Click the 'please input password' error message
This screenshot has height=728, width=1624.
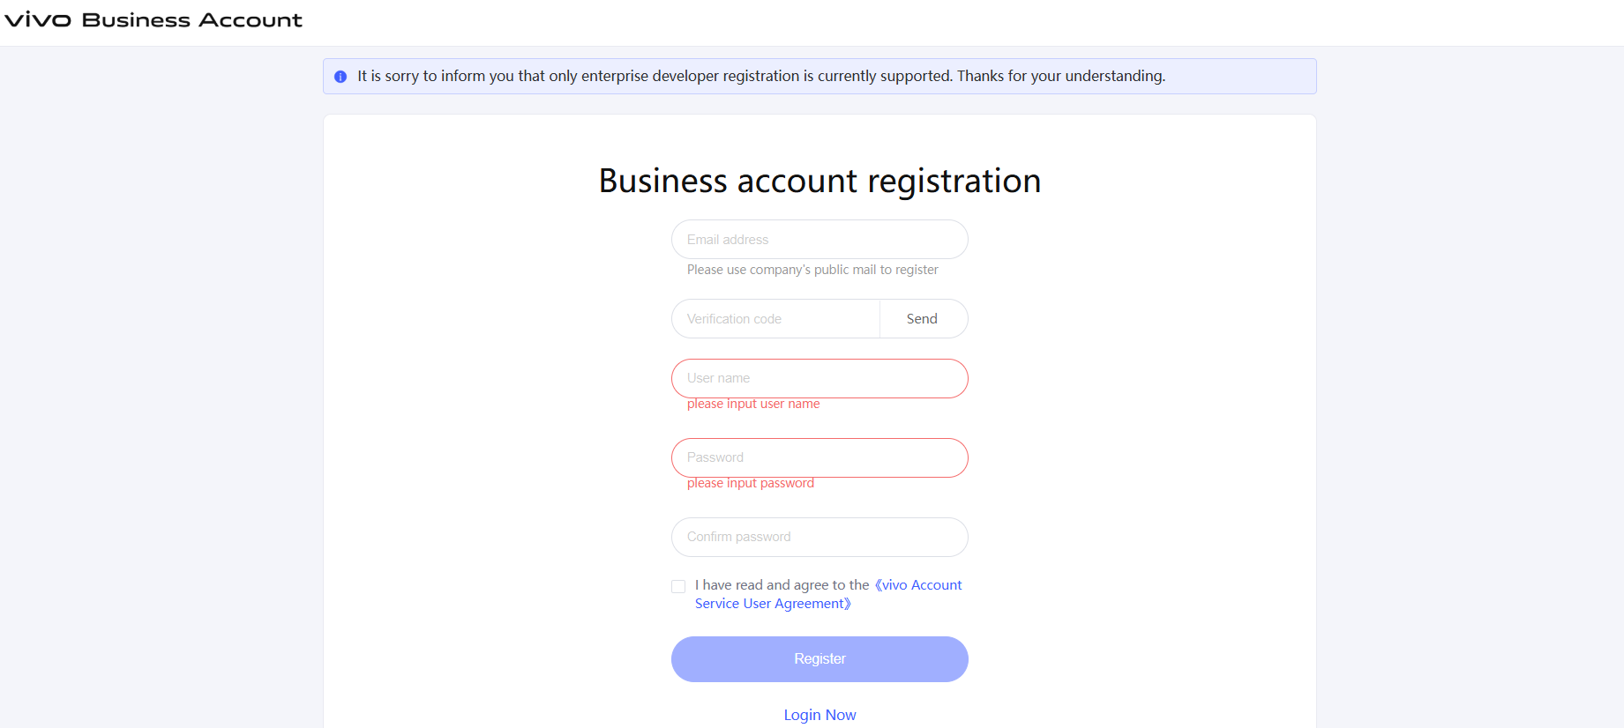click(750, 484)
